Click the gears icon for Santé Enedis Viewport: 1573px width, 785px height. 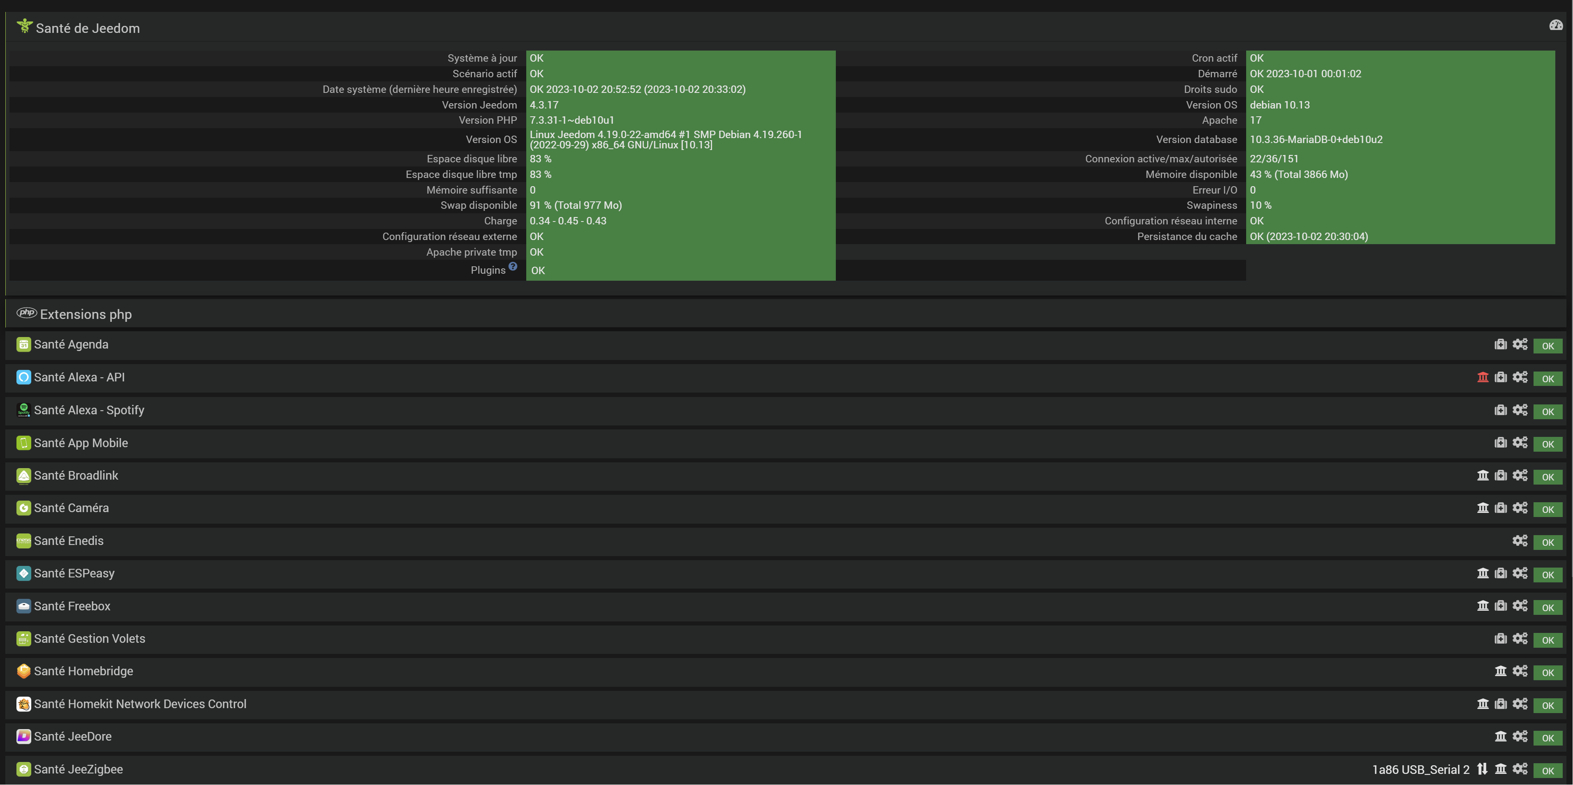[1520, 541]
